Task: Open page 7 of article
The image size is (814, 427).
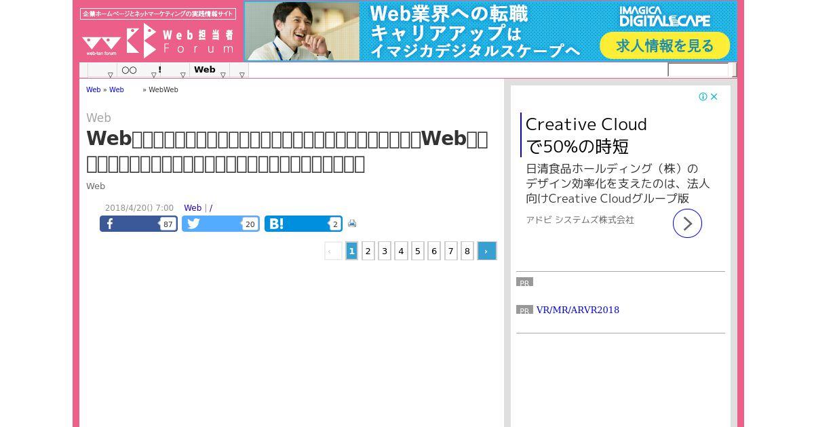Action: pyautogui.click(x=451, y=251)
